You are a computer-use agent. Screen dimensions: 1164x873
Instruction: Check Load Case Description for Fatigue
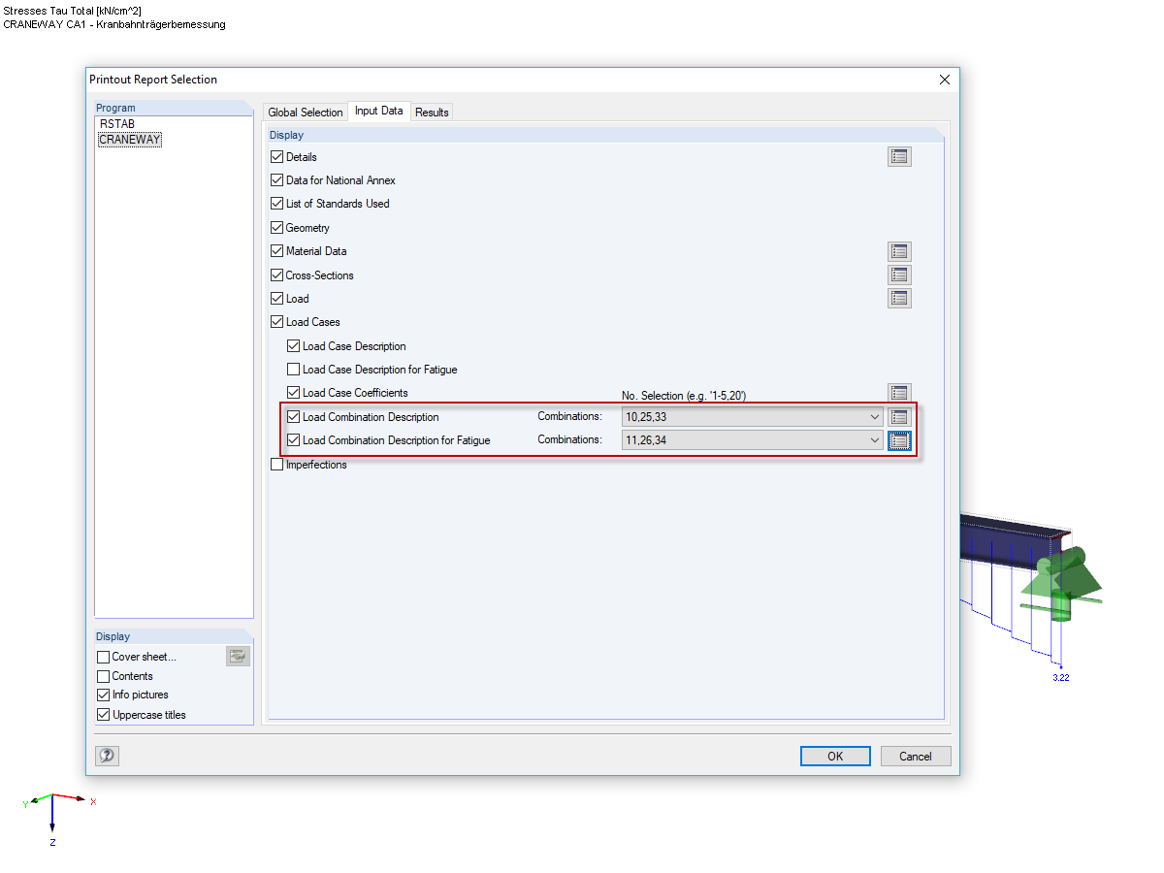[293, 370]
